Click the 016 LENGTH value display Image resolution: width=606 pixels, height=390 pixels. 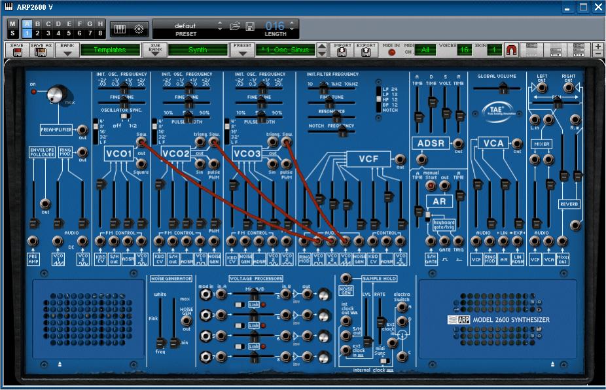275,26
